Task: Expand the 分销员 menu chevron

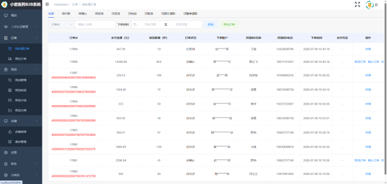Action: click(37, 175)
